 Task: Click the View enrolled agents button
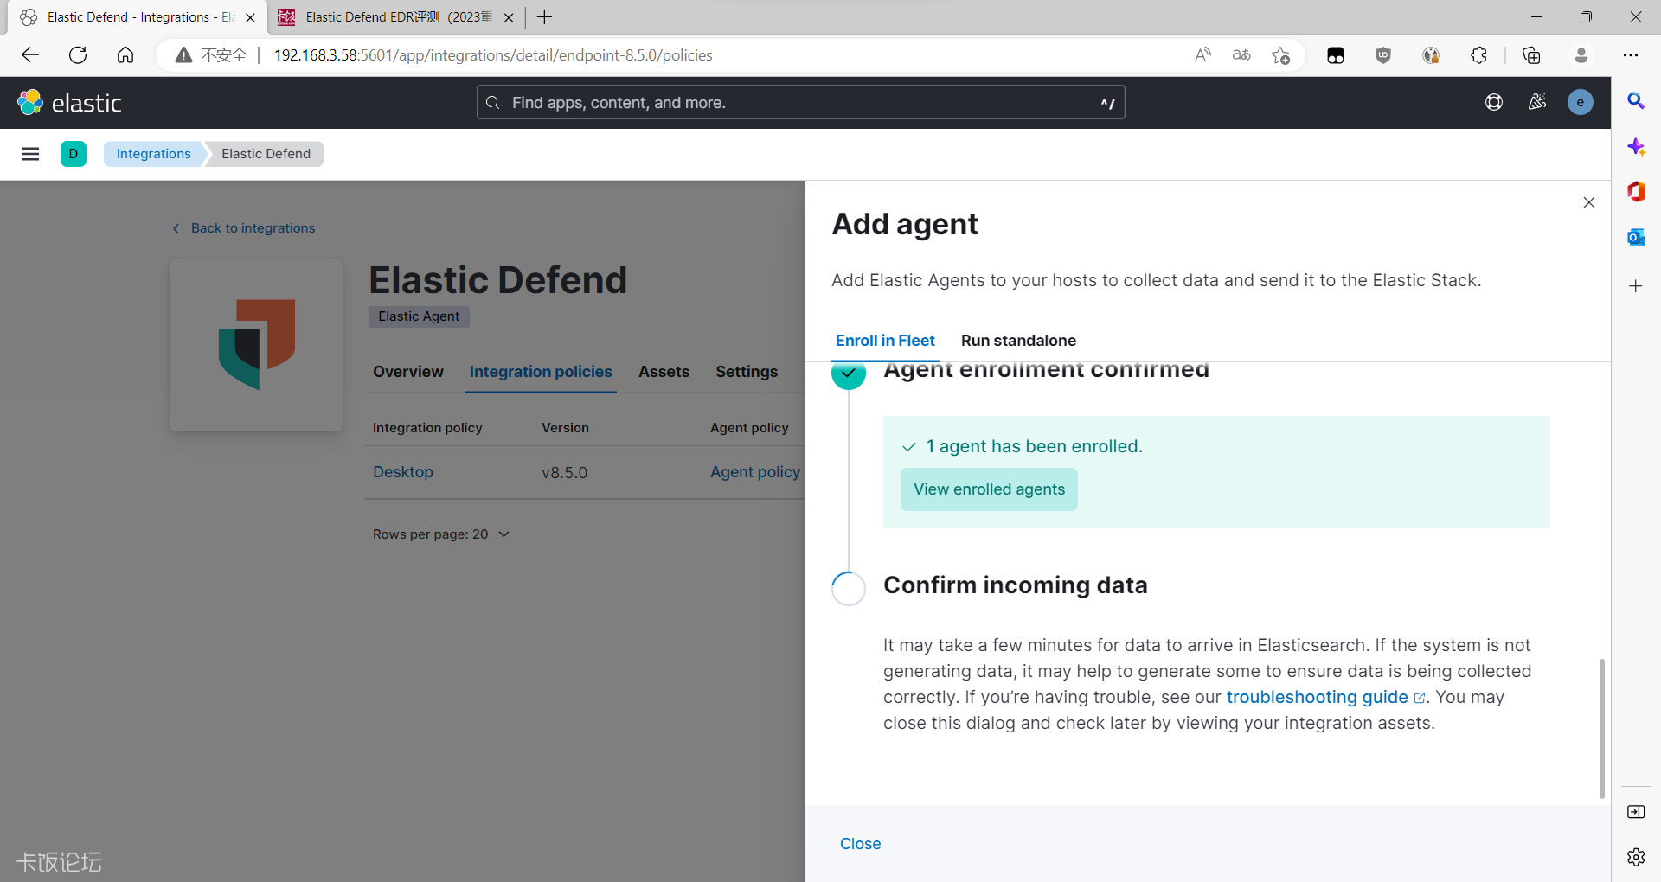click(989, 489)
